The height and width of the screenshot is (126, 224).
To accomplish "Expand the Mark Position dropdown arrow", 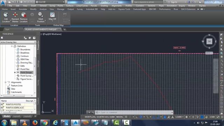I will coord(45,20).
